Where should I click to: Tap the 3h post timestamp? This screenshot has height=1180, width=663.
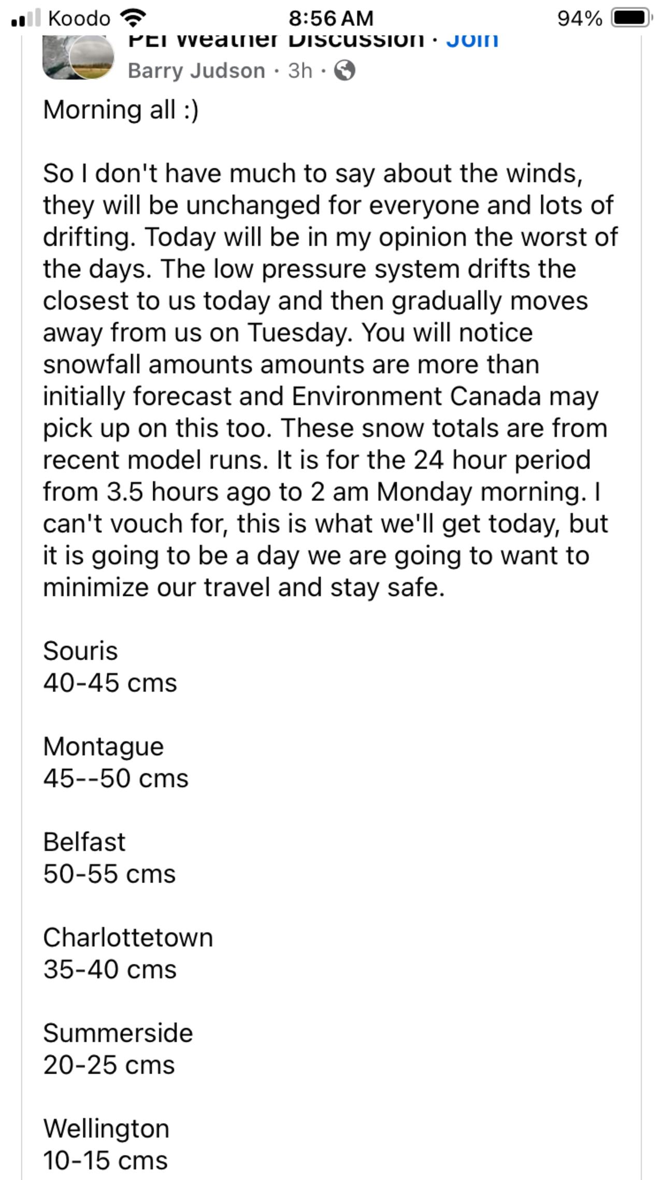[x=300, y=70]
